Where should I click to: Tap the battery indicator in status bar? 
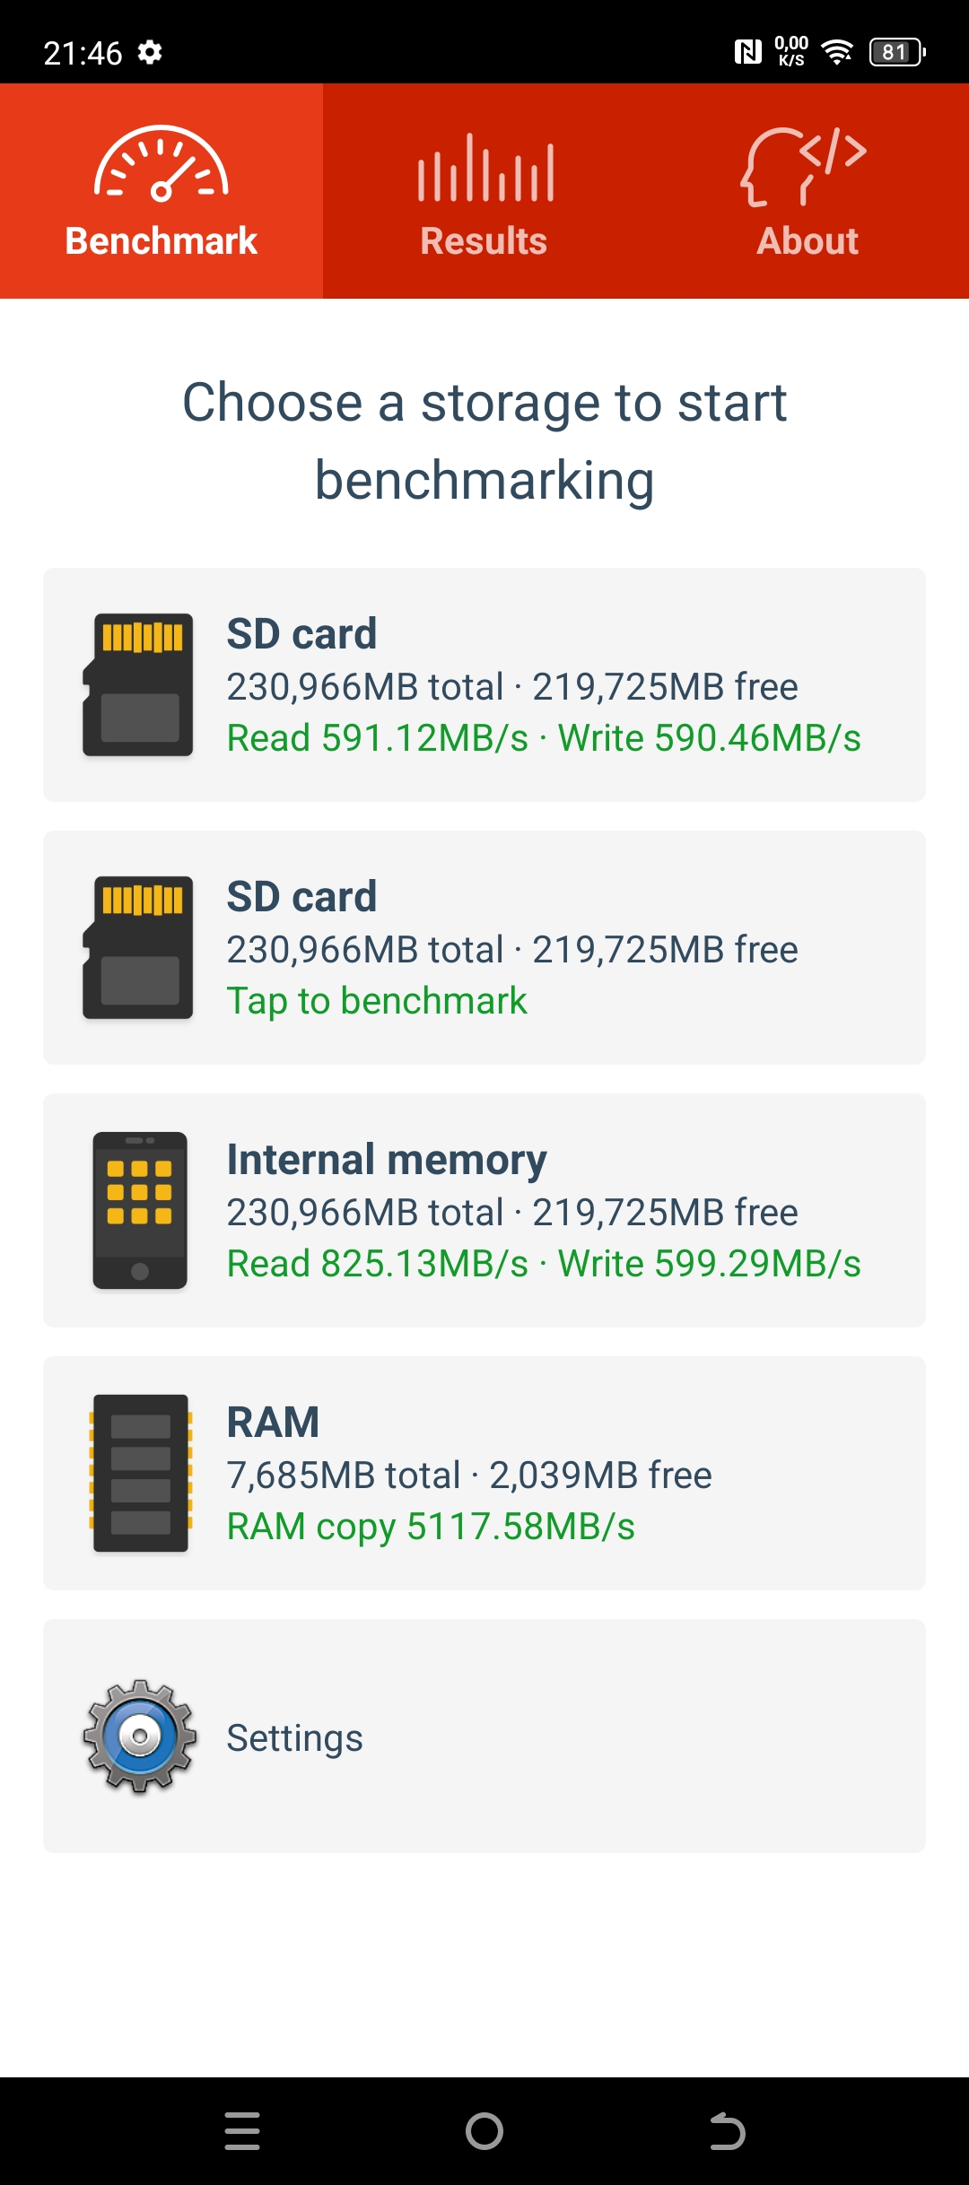896,52
